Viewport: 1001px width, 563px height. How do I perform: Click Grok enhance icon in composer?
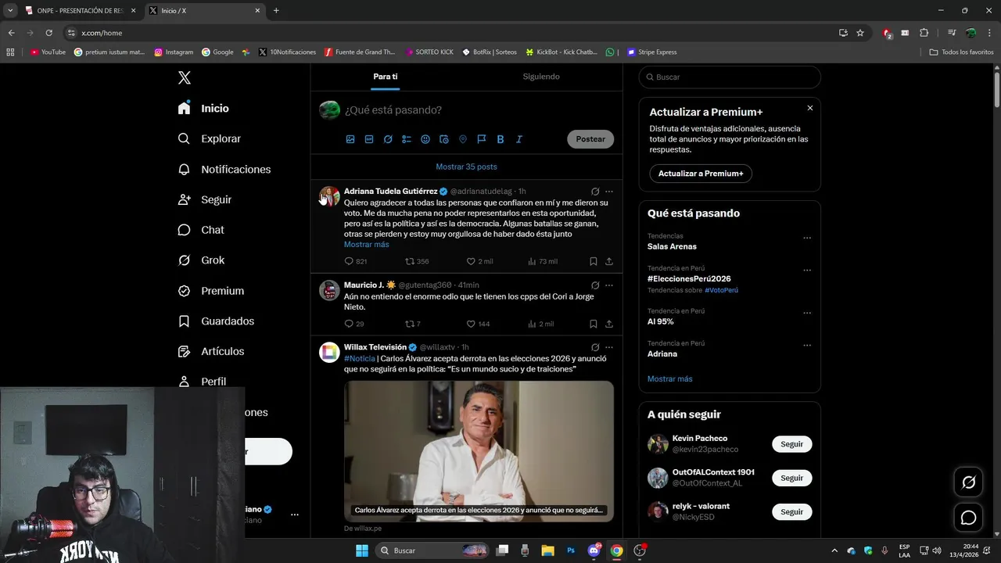pos(388,139)
